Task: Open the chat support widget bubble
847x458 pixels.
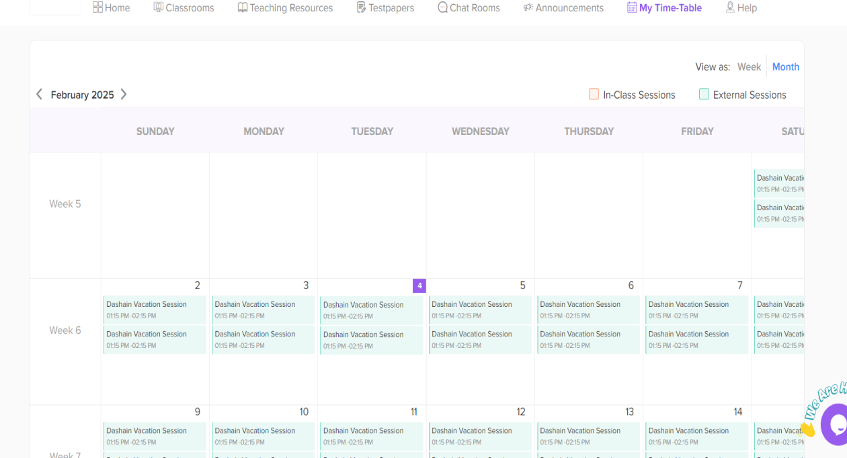Action: (x=836, y=424)
